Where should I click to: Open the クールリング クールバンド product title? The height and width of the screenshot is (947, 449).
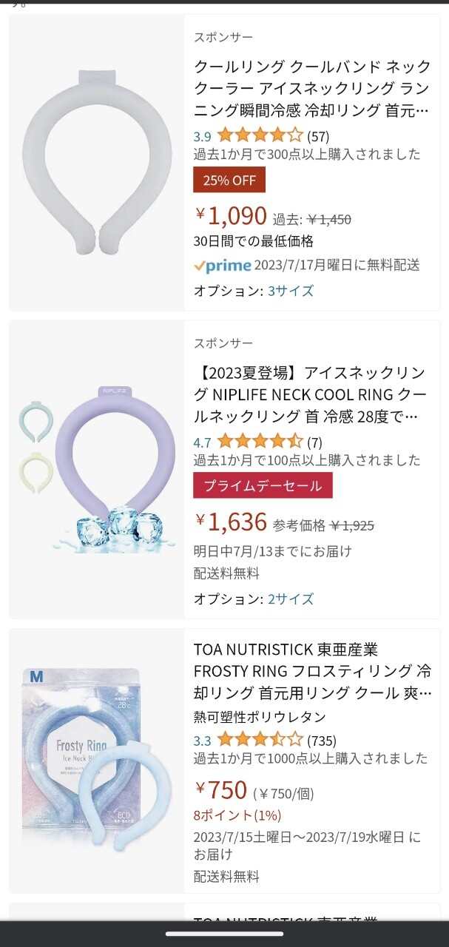[311, 89]
